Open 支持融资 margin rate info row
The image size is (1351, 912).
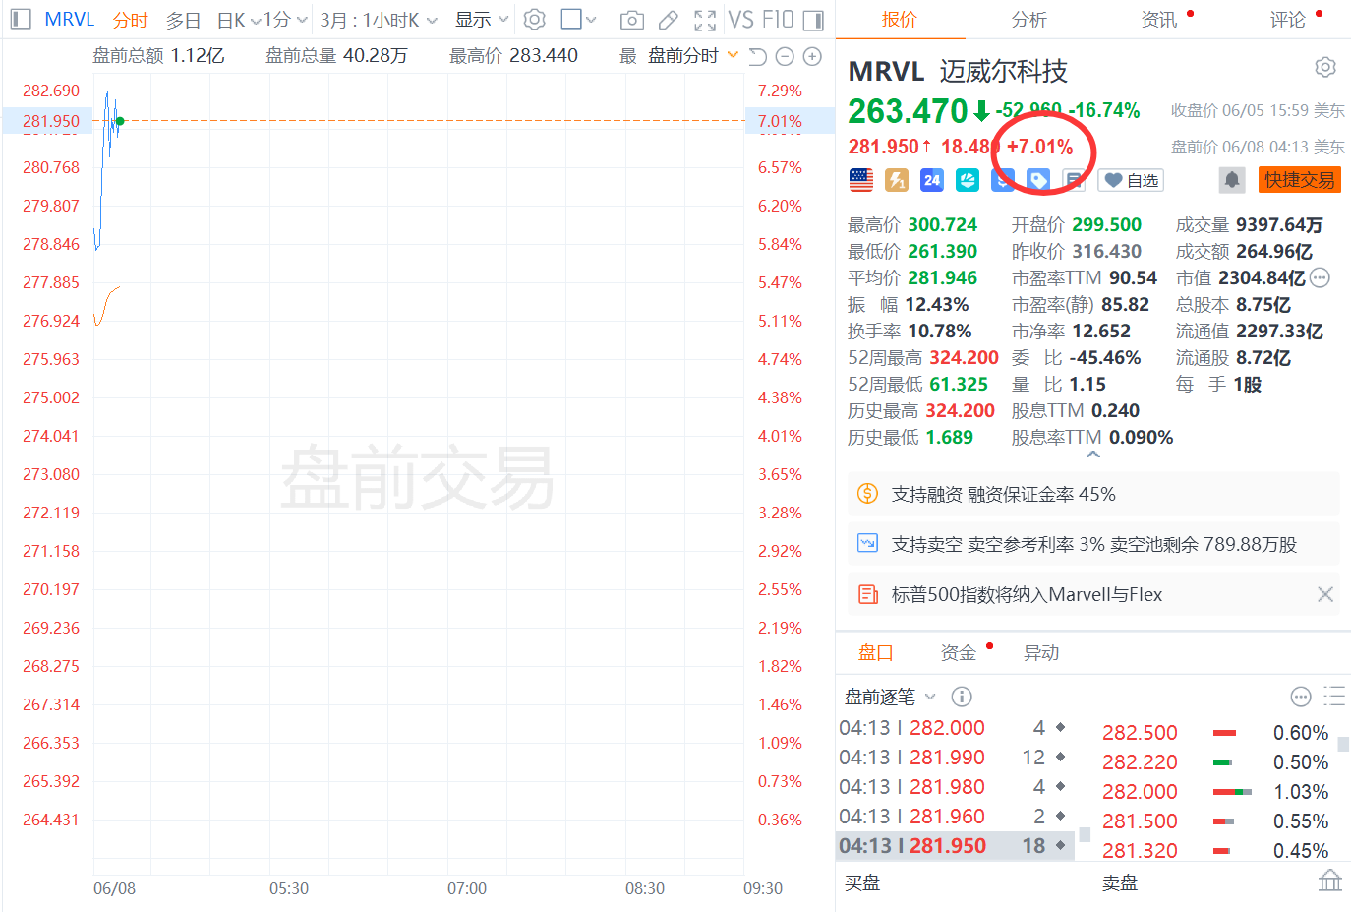click(1093, 494)
